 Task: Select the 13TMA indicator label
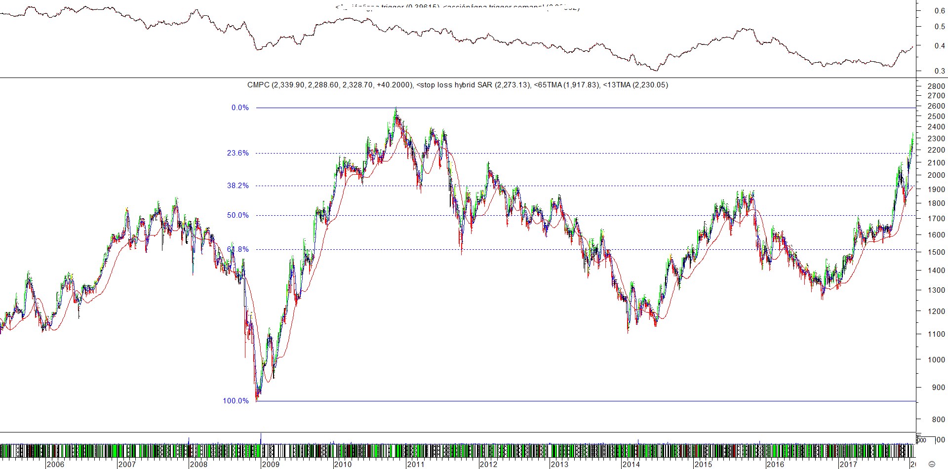pos(636,85)
